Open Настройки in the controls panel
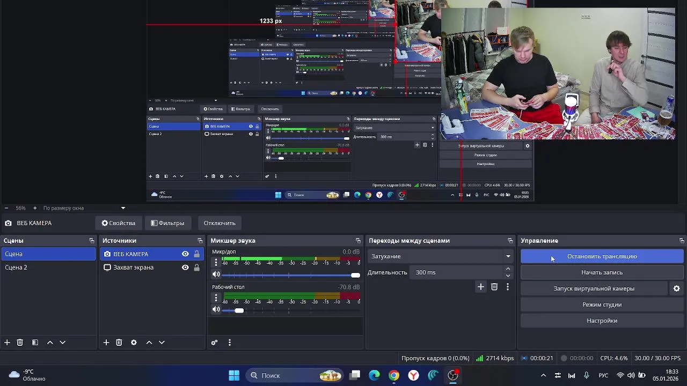Screen dimensions: 687x386 click(602, 321)
